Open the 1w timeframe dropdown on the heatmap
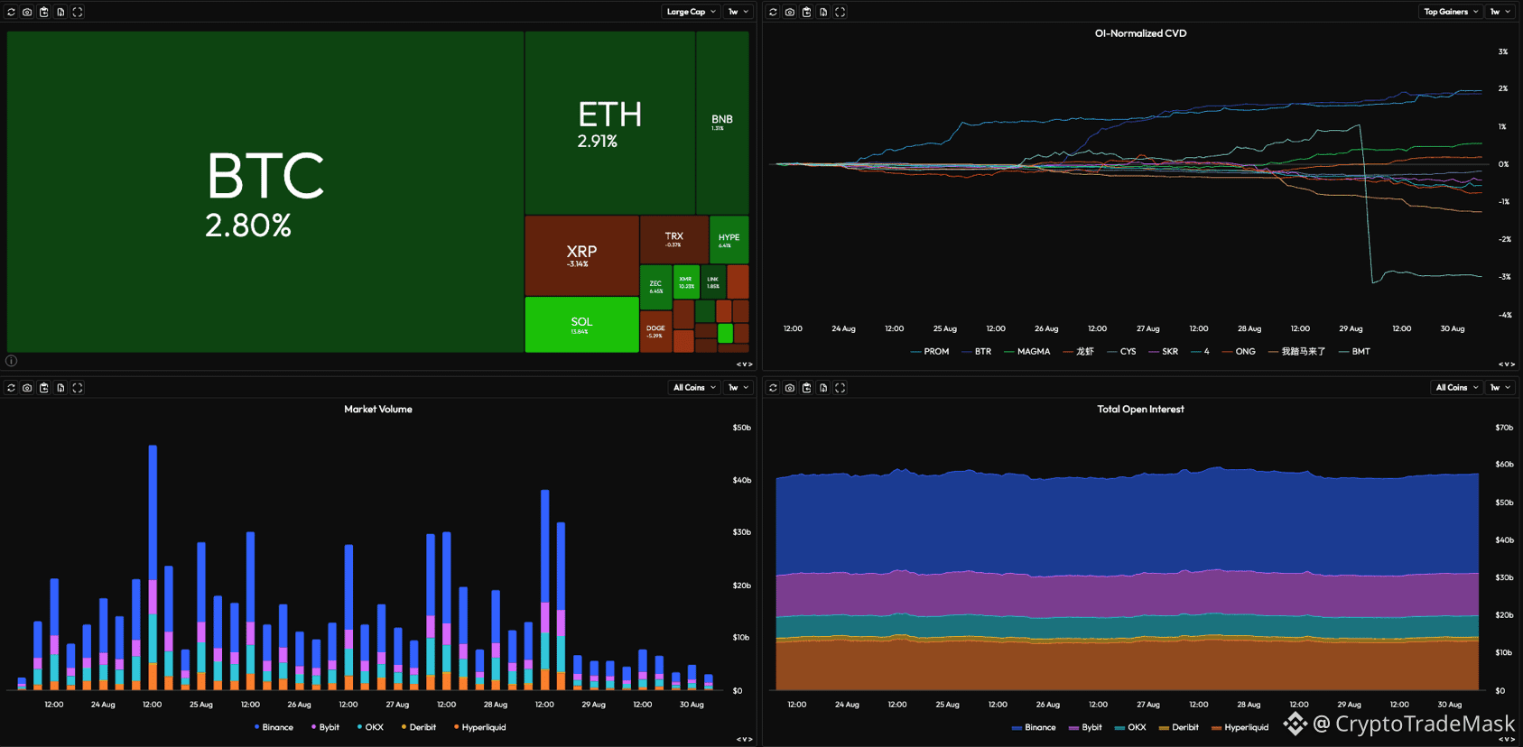 [738, 12]
